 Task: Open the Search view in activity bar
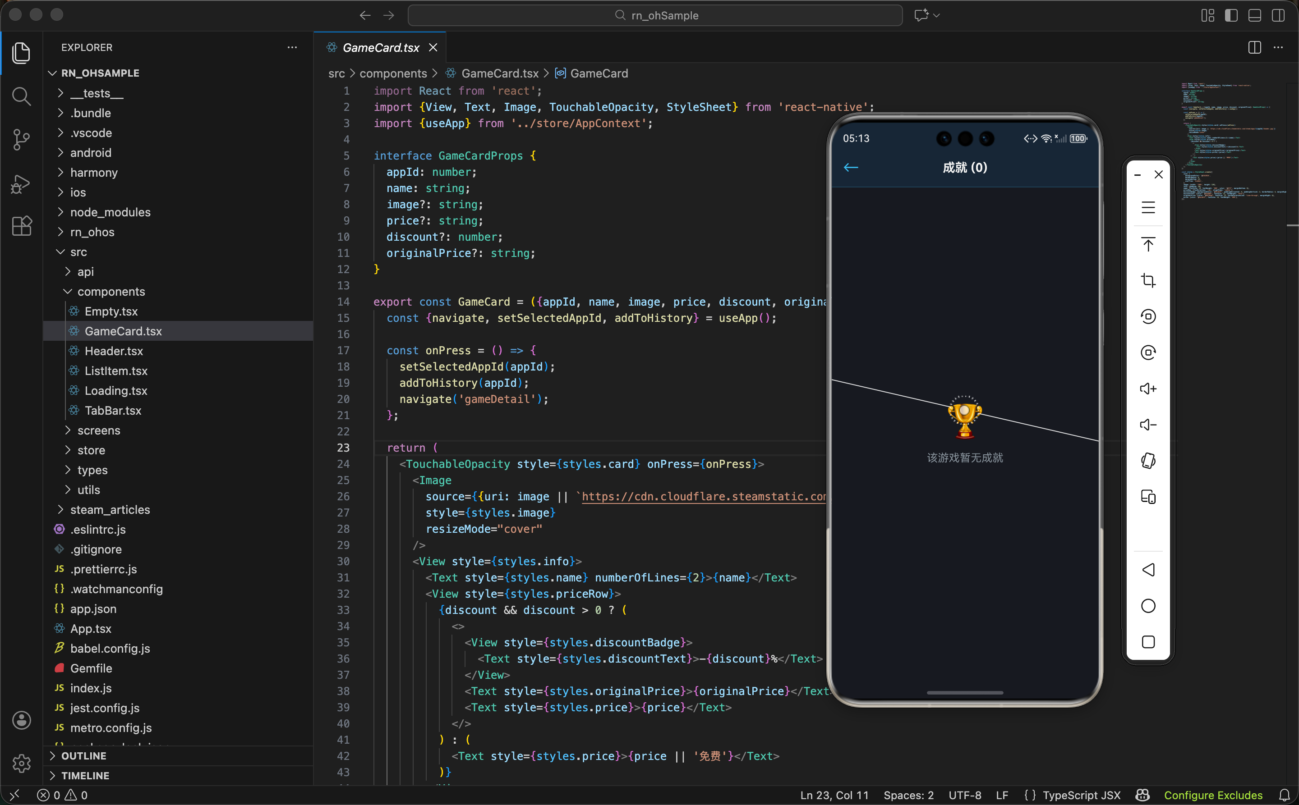(x=21, y=96)
